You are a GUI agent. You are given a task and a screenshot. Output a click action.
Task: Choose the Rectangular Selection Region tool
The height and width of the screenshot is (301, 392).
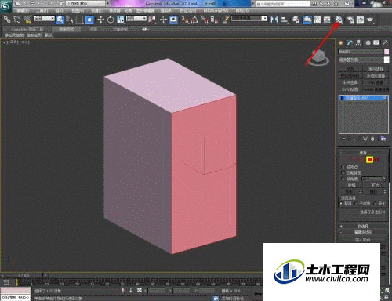[79, 20]
